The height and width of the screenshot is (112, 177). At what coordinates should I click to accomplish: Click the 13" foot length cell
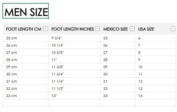(74, 96)
